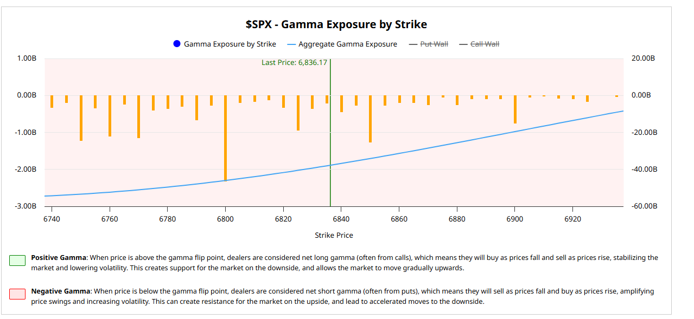Click the -60.00B label on right axis
Image resolution: width=694 pixels, height=319 pixels.
pyautogui.click(x=644, y=206)
